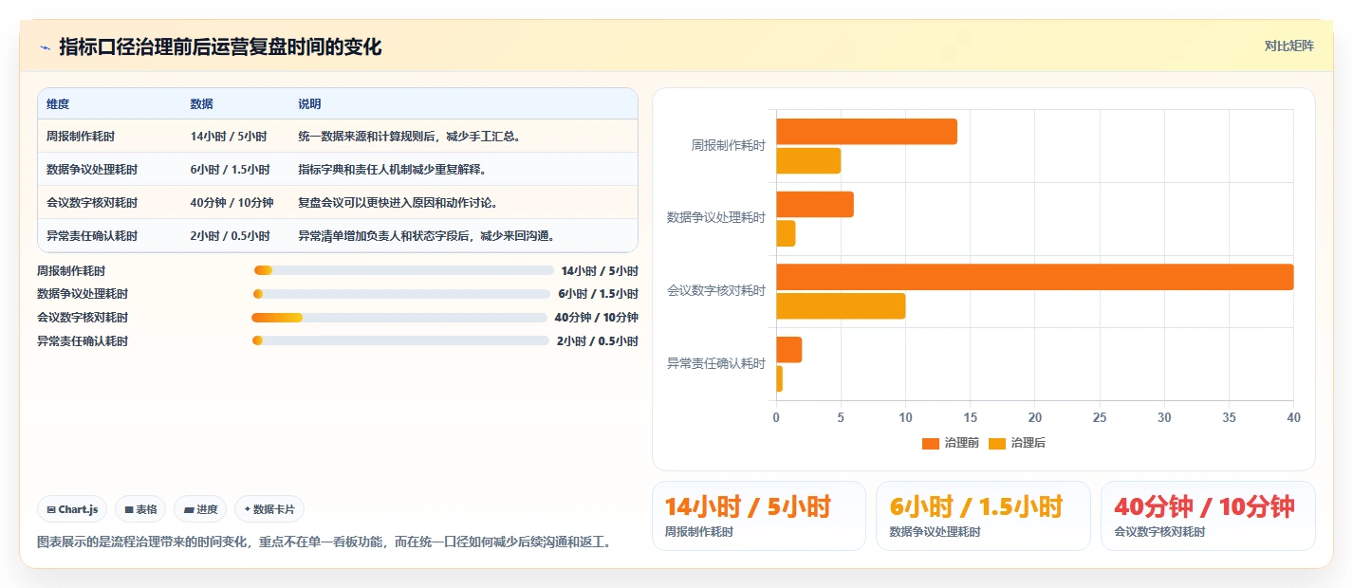Select the 异常责任确认耗时 table row label
1353x588 pixels.
pos(92,236)
